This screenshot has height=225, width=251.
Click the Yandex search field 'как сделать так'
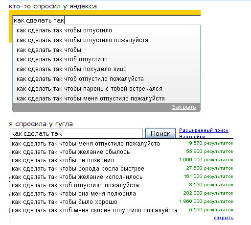(107, 21)
